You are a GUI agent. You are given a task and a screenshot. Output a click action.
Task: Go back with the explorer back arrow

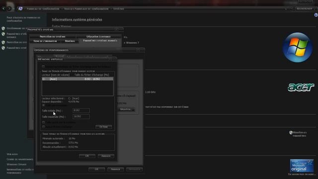click(3, 9)
